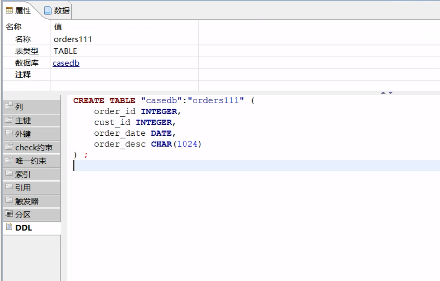Select the DDL side tab

pyautogui.click(x=31, y=228)
